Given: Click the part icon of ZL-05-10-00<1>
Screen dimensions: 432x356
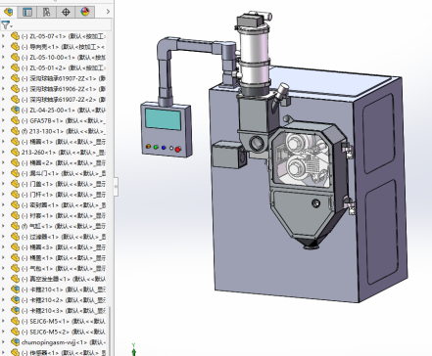Looking at the screenshot, I should (x=15, y=58).
